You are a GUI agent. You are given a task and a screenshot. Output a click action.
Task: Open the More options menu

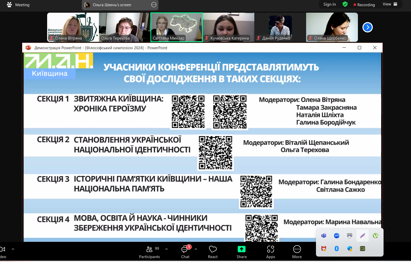coord(297,252)
